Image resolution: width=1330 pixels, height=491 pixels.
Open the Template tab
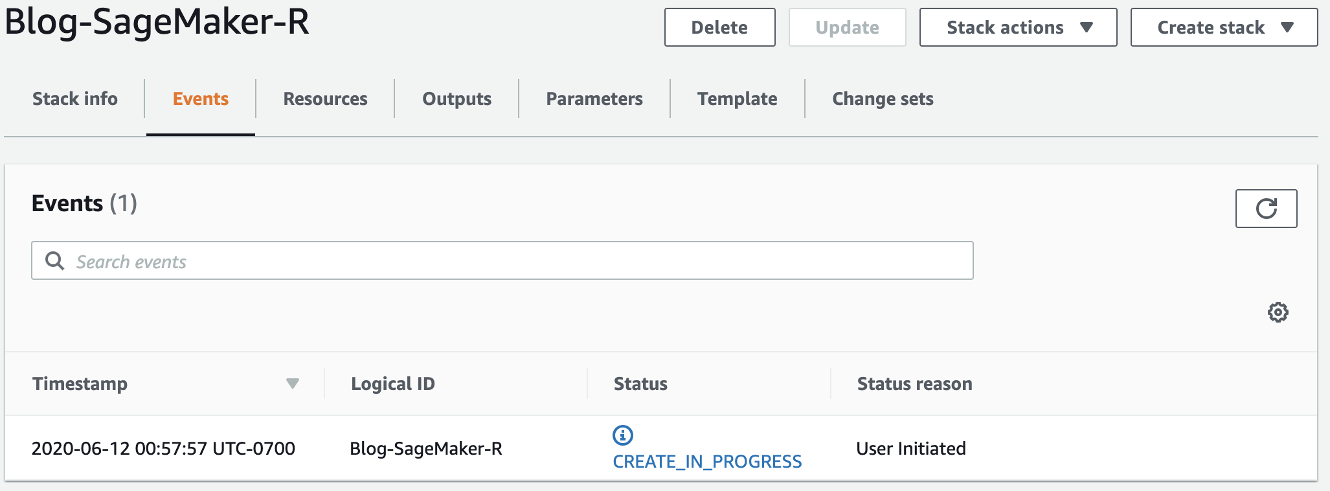[x=737, y=98]
